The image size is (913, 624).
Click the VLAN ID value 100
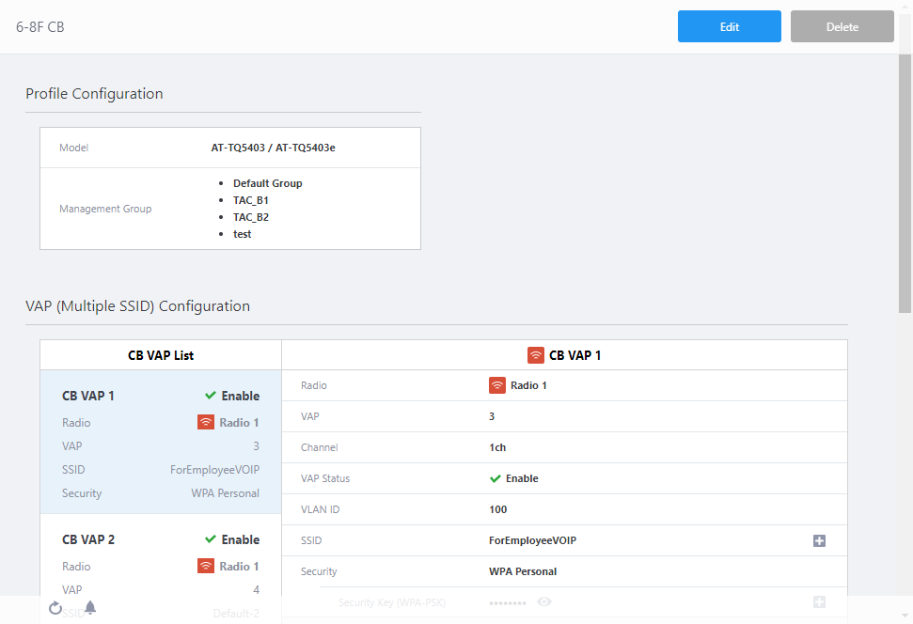(497, 509)
